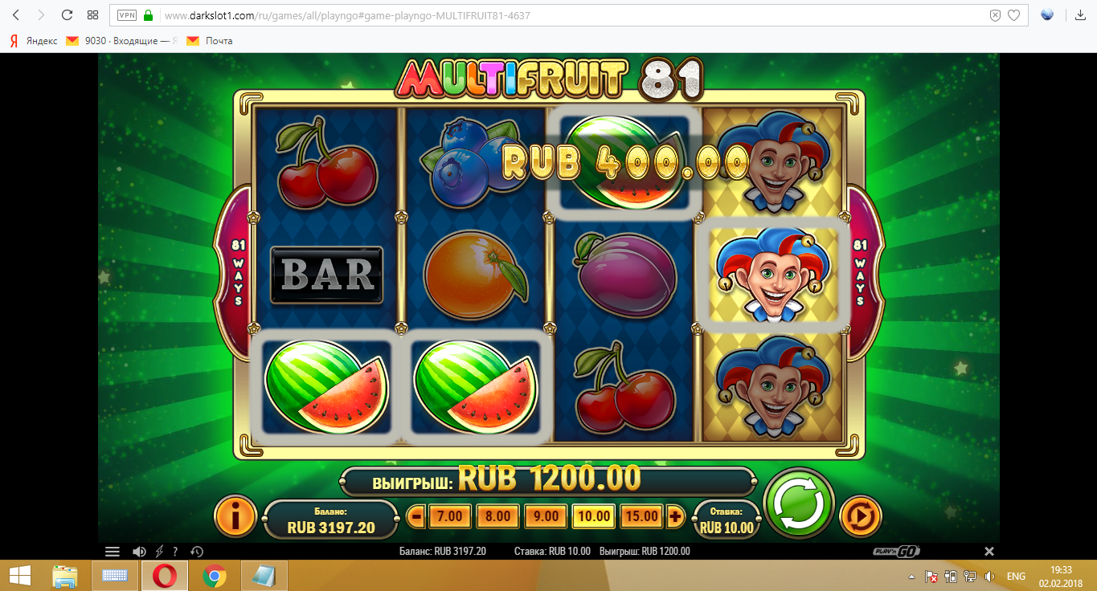Viewport: 1097px width, 591px height.
Task: Open the game hamburger menu
Action: click(113, 552)
